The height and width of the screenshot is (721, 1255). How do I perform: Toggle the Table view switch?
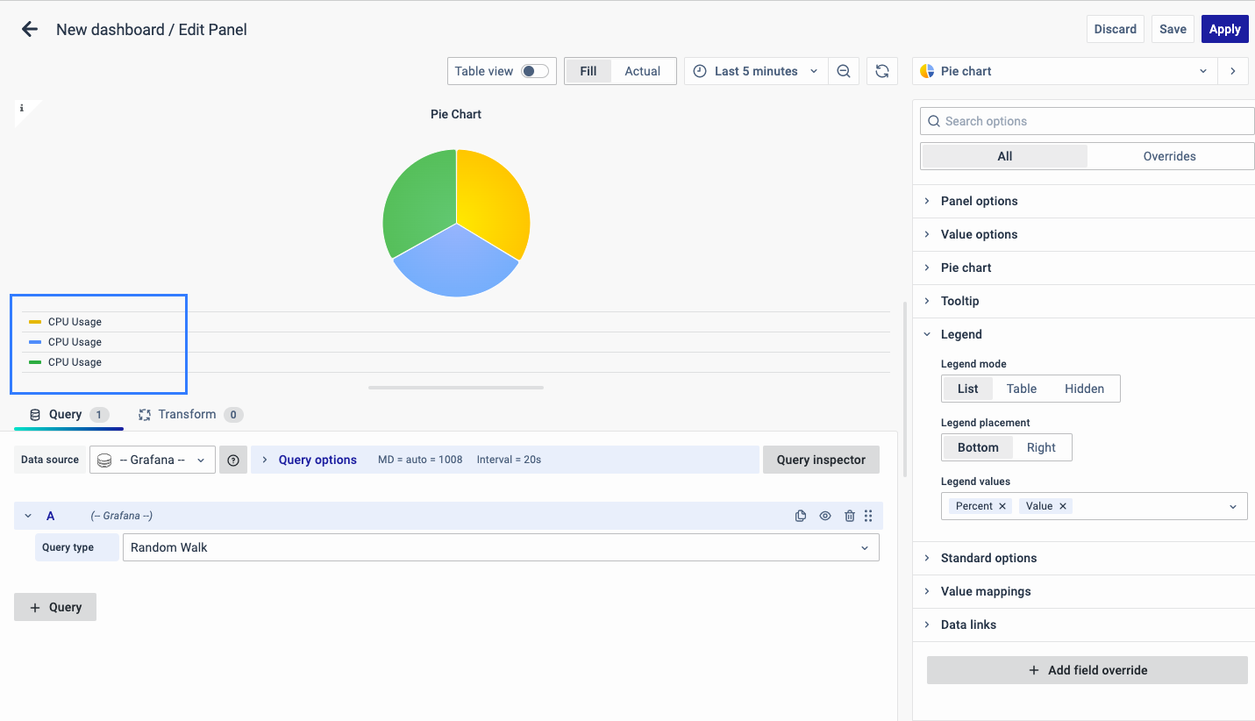coord(534,71)
